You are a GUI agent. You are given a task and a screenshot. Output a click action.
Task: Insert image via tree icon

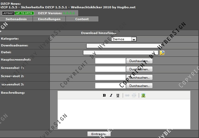pyautogui.click(x=143, y=95)
